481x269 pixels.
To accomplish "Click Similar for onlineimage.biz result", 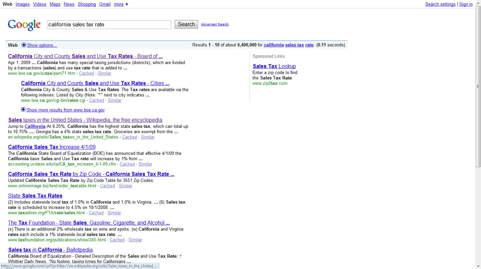I will coord(126,186).
